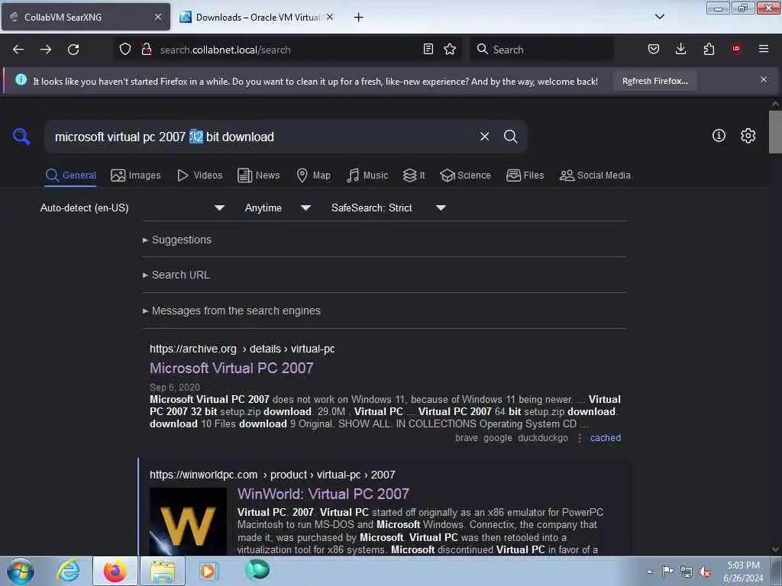Open archive.org result URL link
This screenshot has height=586, width=782.
coord(242,349)
